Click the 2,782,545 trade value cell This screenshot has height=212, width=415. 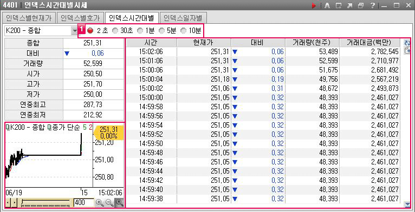[x=370, y=52]
